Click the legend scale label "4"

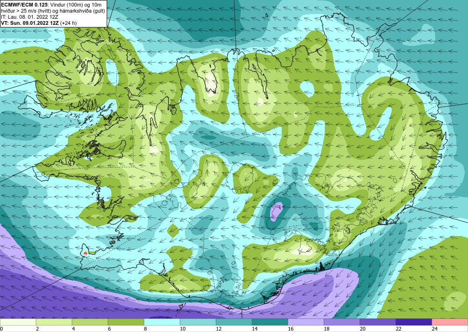click(73, 329)
